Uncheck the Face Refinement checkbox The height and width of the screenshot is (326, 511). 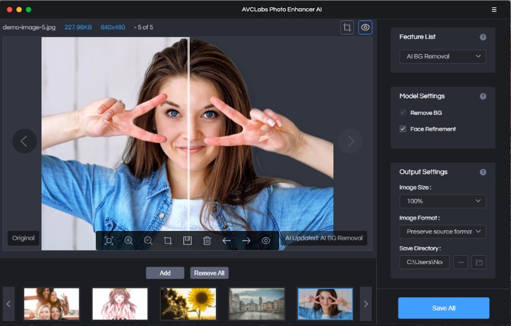click(x=403, y=129)
